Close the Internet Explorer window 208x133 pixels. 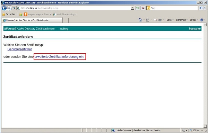tap(205, 2)
